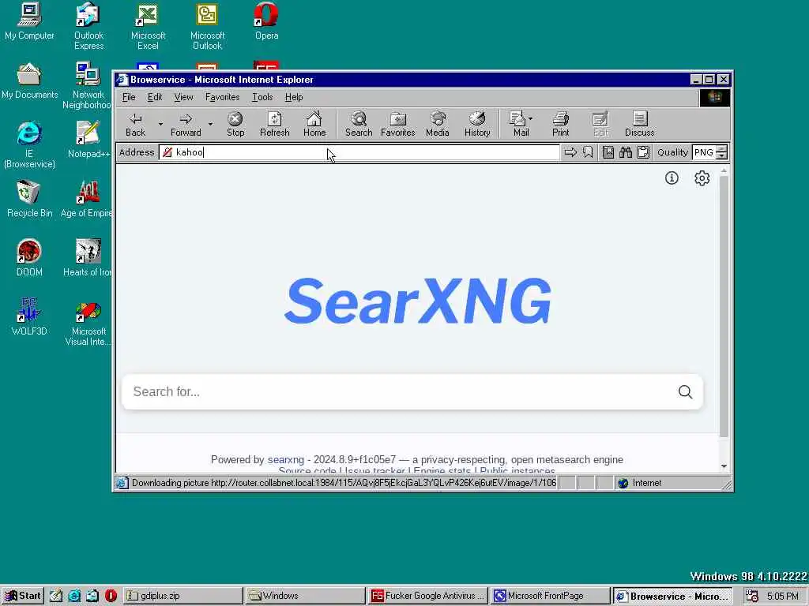This screenshot has width=809, height=606.
Task: Click the Go arrow next to the address bar
Action: tap(570, 152)
